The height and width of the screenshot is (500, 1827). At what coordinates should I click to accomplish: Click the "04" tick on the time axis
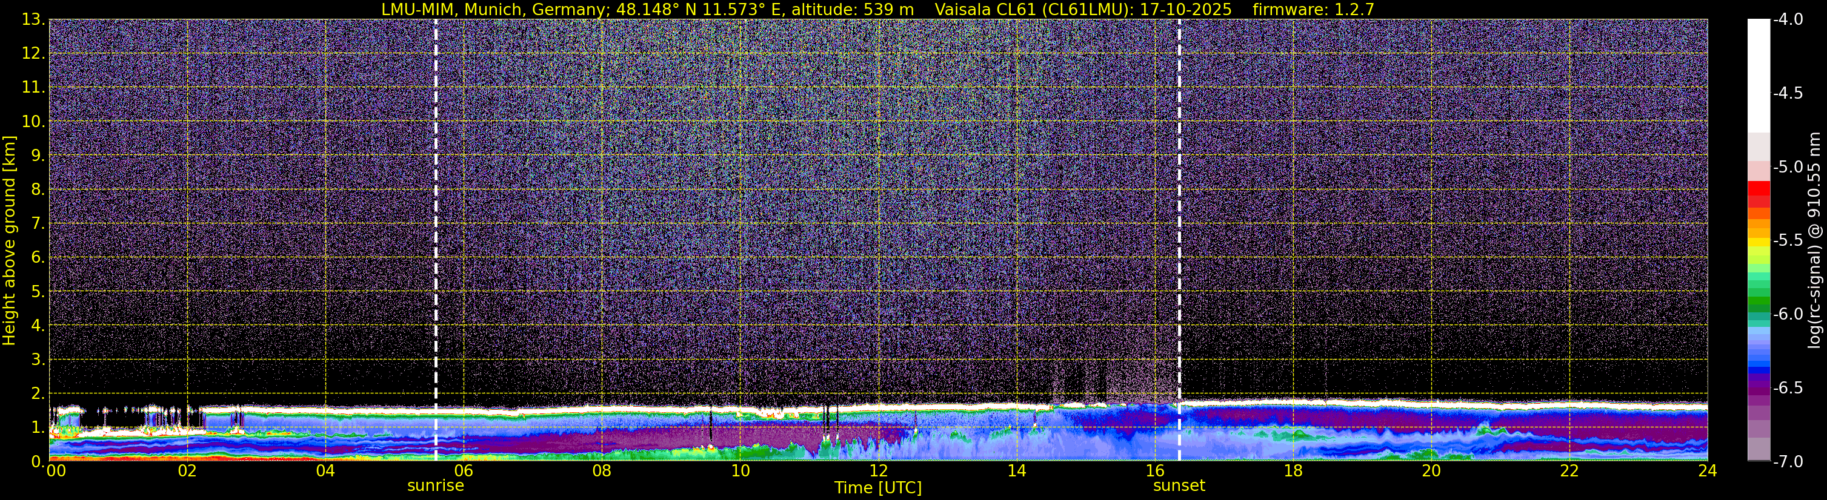point(325,471)
